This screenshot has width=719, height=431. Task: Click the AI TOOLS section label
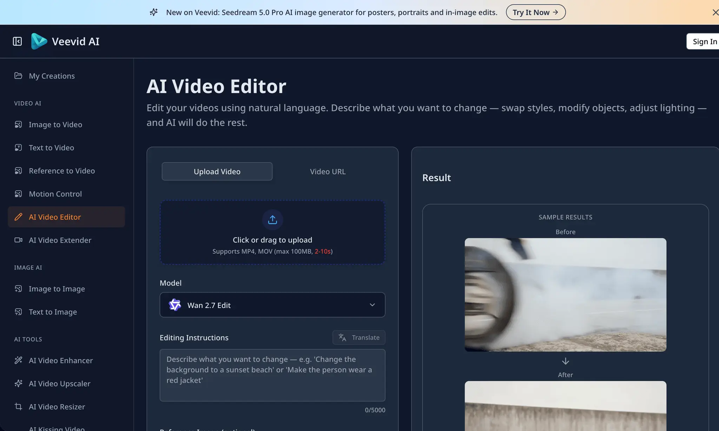pos(28,339)
